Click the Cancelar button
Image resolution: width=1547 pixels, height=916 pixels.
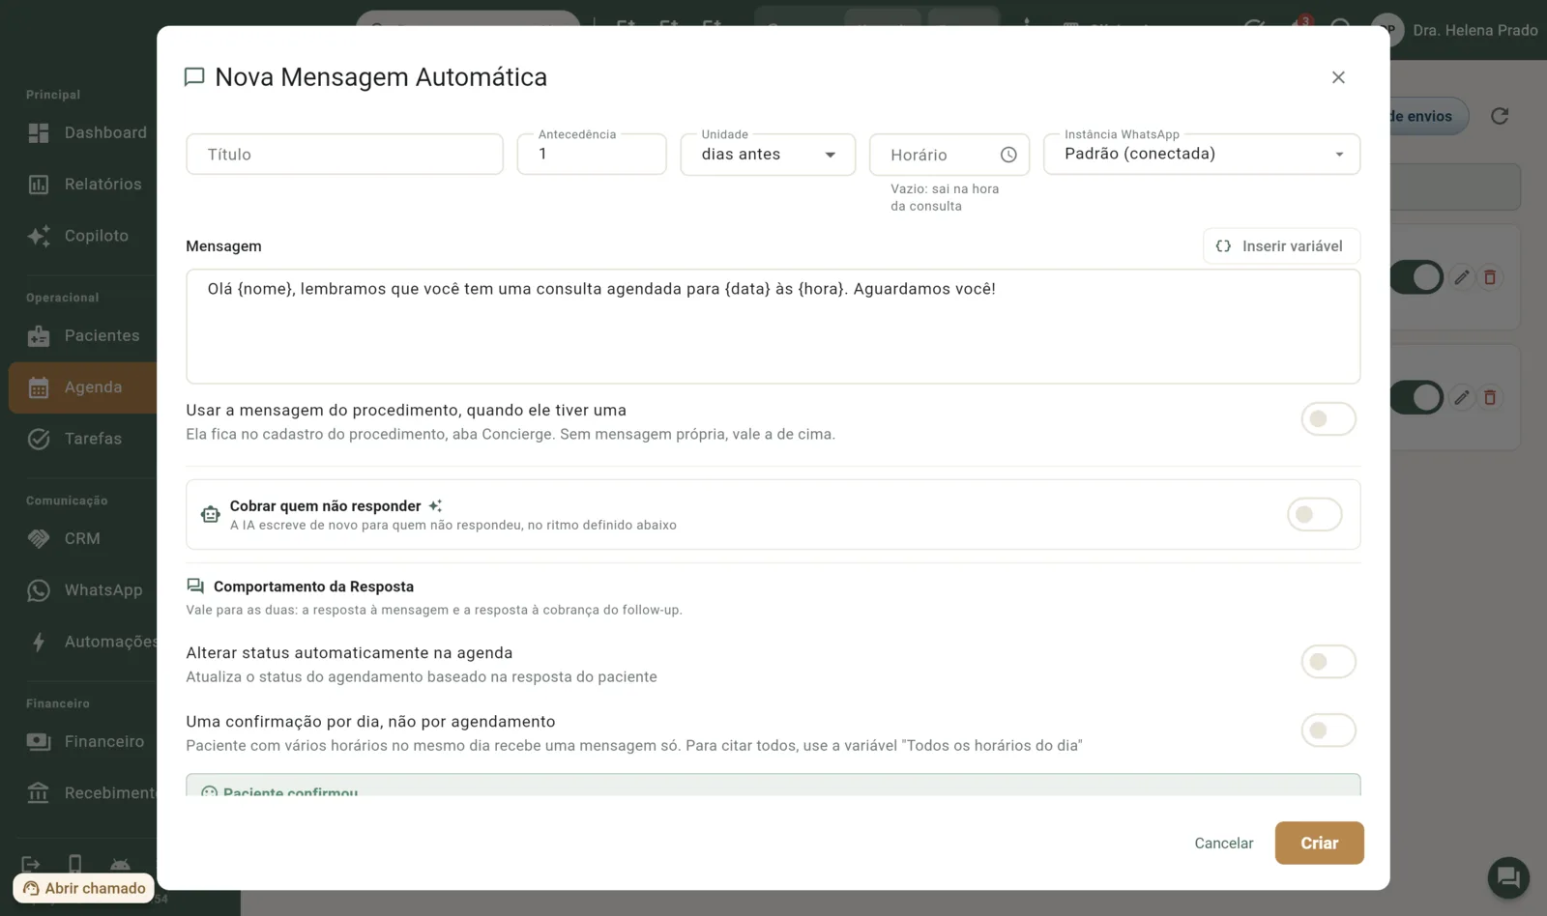tap(1223, 843)
